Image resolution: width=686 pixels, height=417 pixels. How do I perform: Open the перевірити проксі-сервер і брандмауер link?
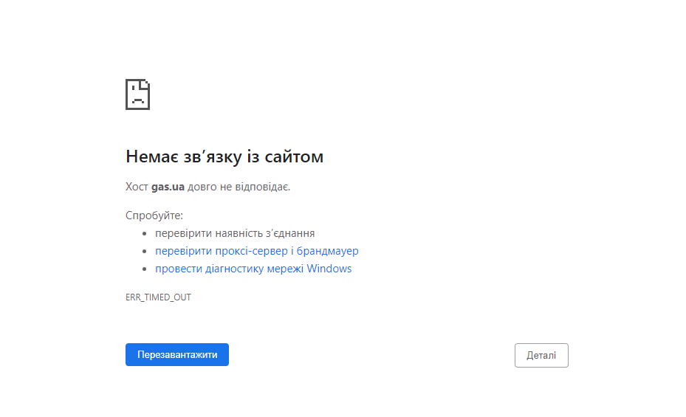point(256,251)
